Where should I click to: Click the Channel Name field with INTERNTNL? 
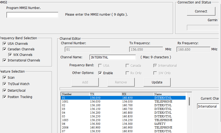113,57
